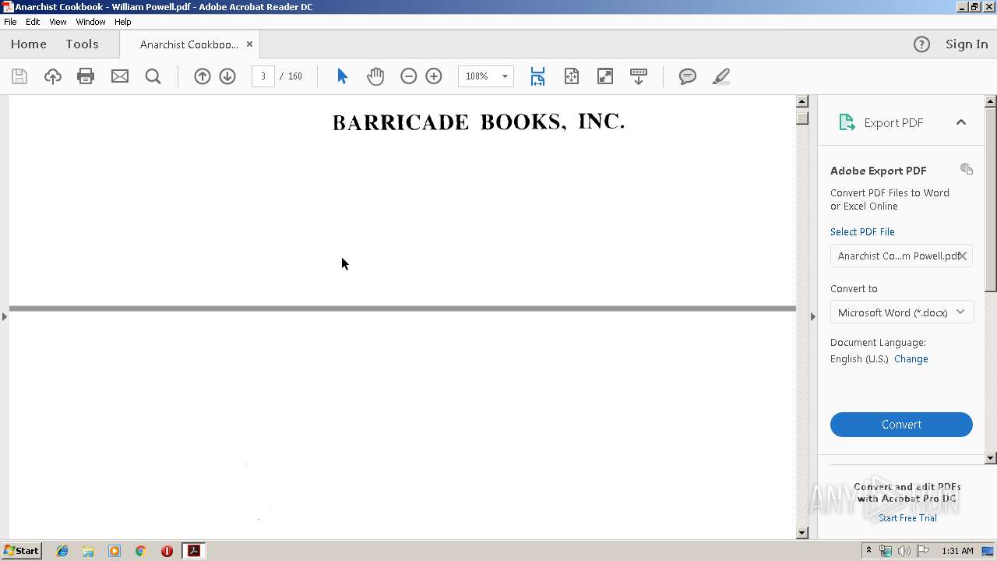The width and height of the screenshot is (997, 561).
Task: Open Opera browser from taskbar
Action: [167, 551]
